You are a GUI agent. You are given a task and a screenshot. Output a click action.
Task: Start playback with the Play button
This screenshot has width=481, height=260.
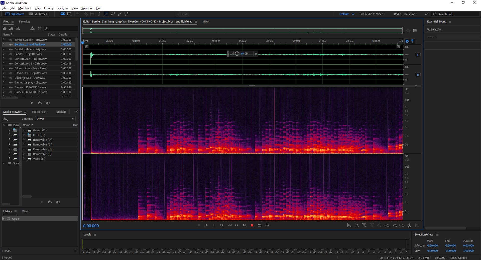pyautogui.click(x=207, y=225)
